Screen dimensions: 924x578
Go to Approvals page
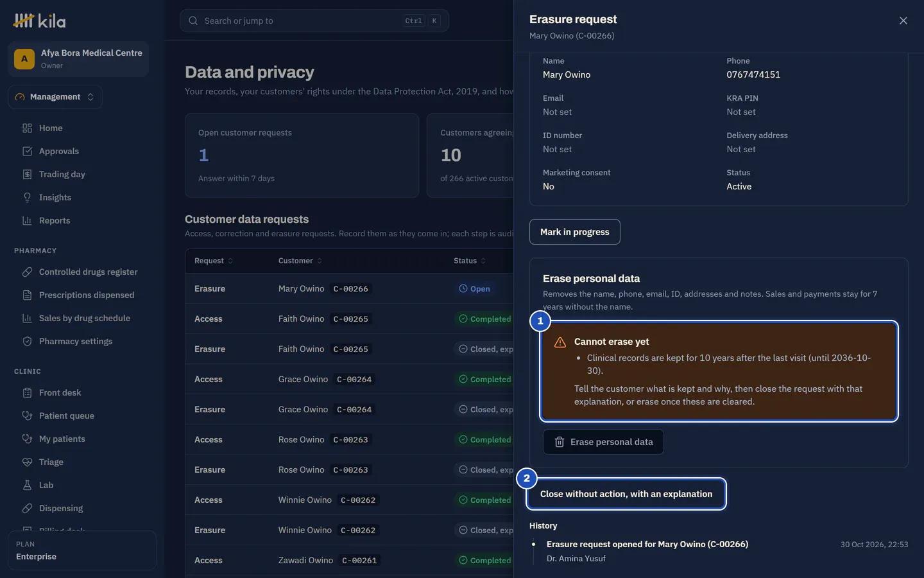59,151
